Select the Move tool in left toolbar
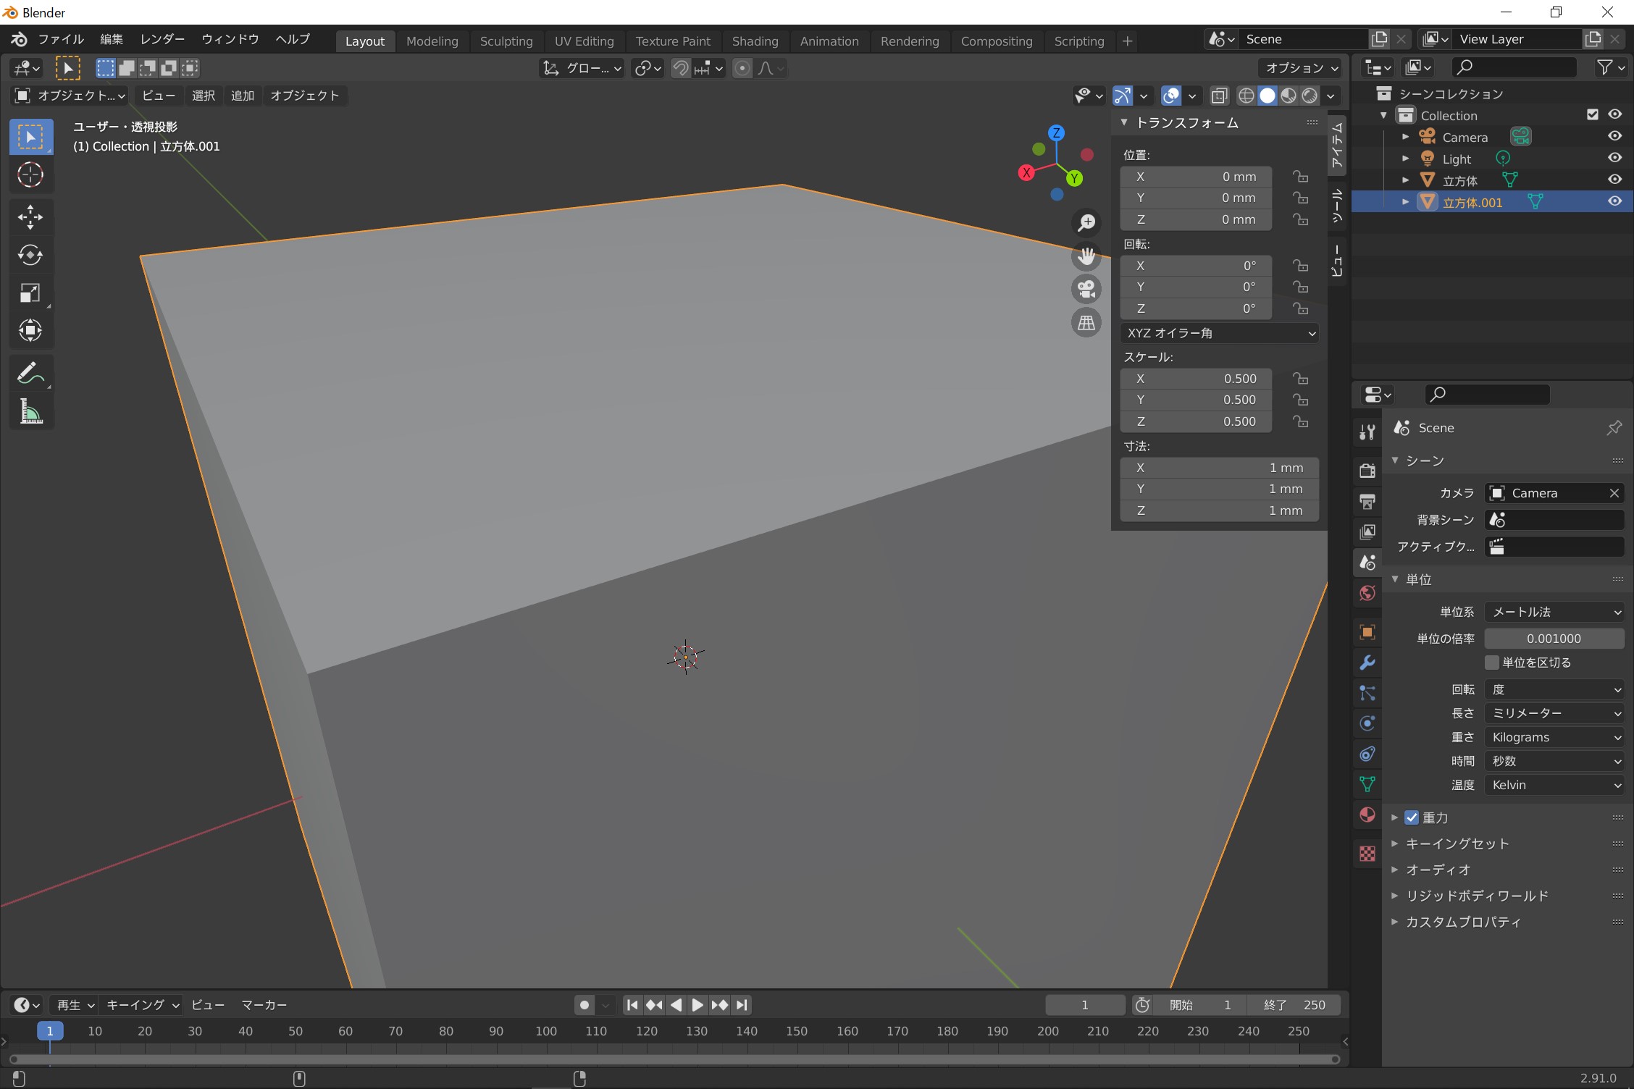The image size is (1634, 1089). pyautogui.click(x=30, y=216)
